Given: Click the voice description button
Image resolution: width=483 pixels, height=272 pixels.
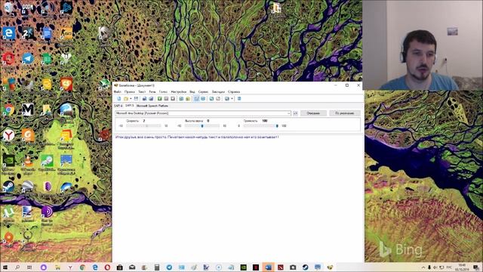Looking at the screenshot, I should [x=313, y=113].
